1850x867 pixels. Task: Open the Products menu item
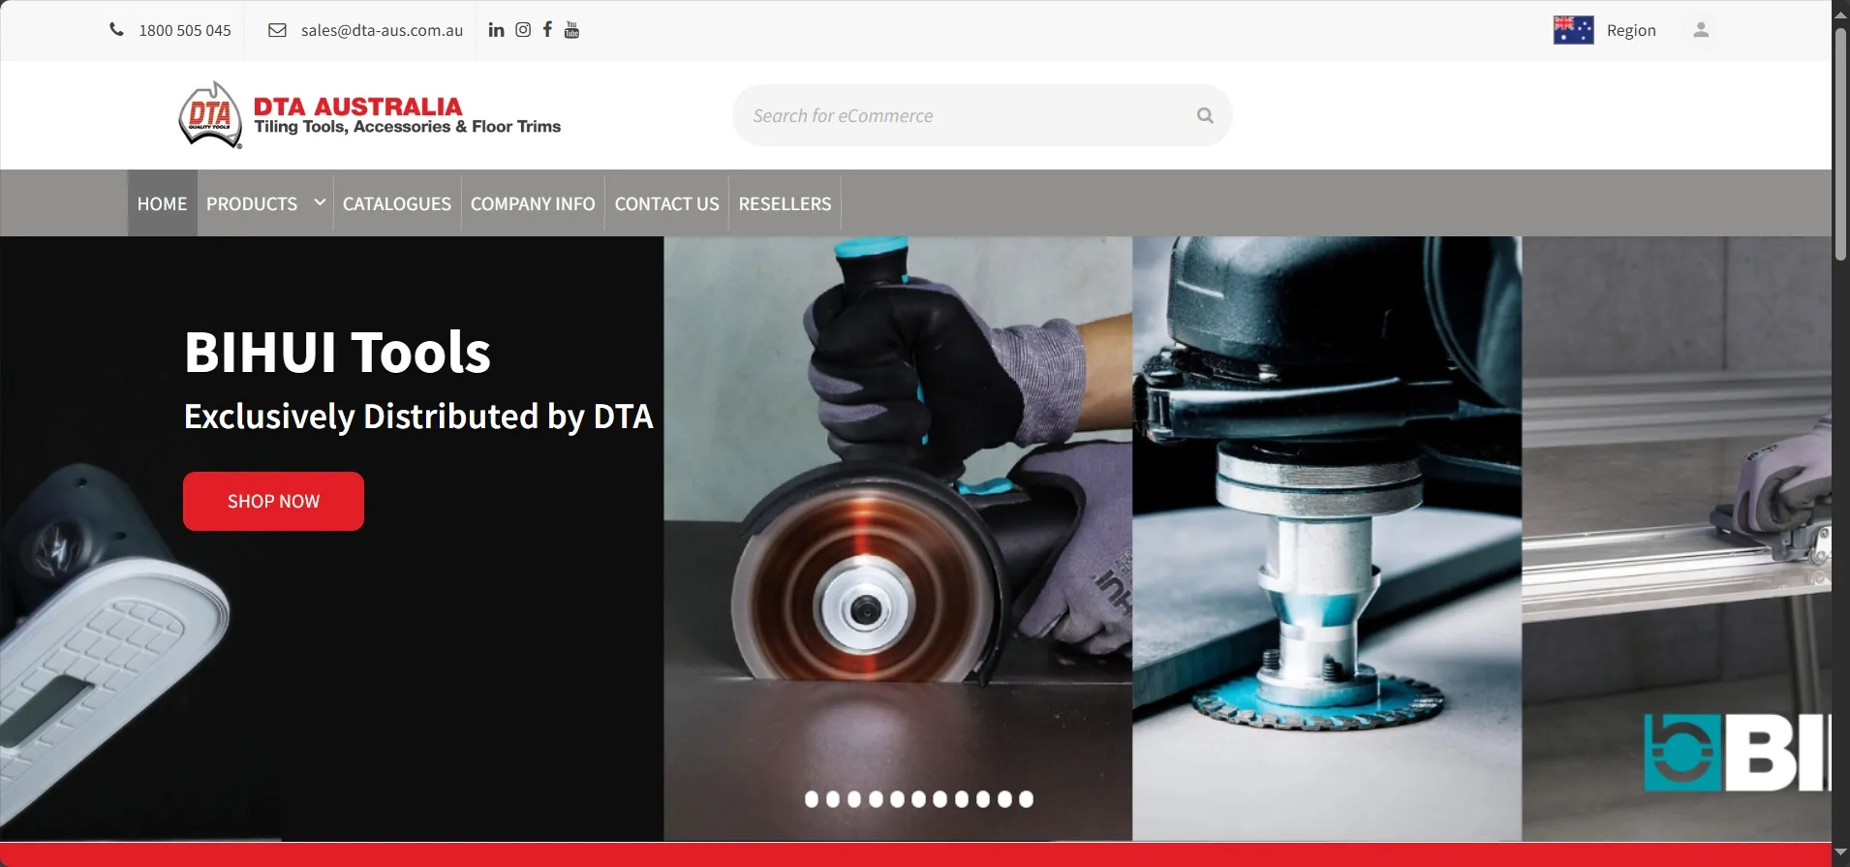click(252, 203)
